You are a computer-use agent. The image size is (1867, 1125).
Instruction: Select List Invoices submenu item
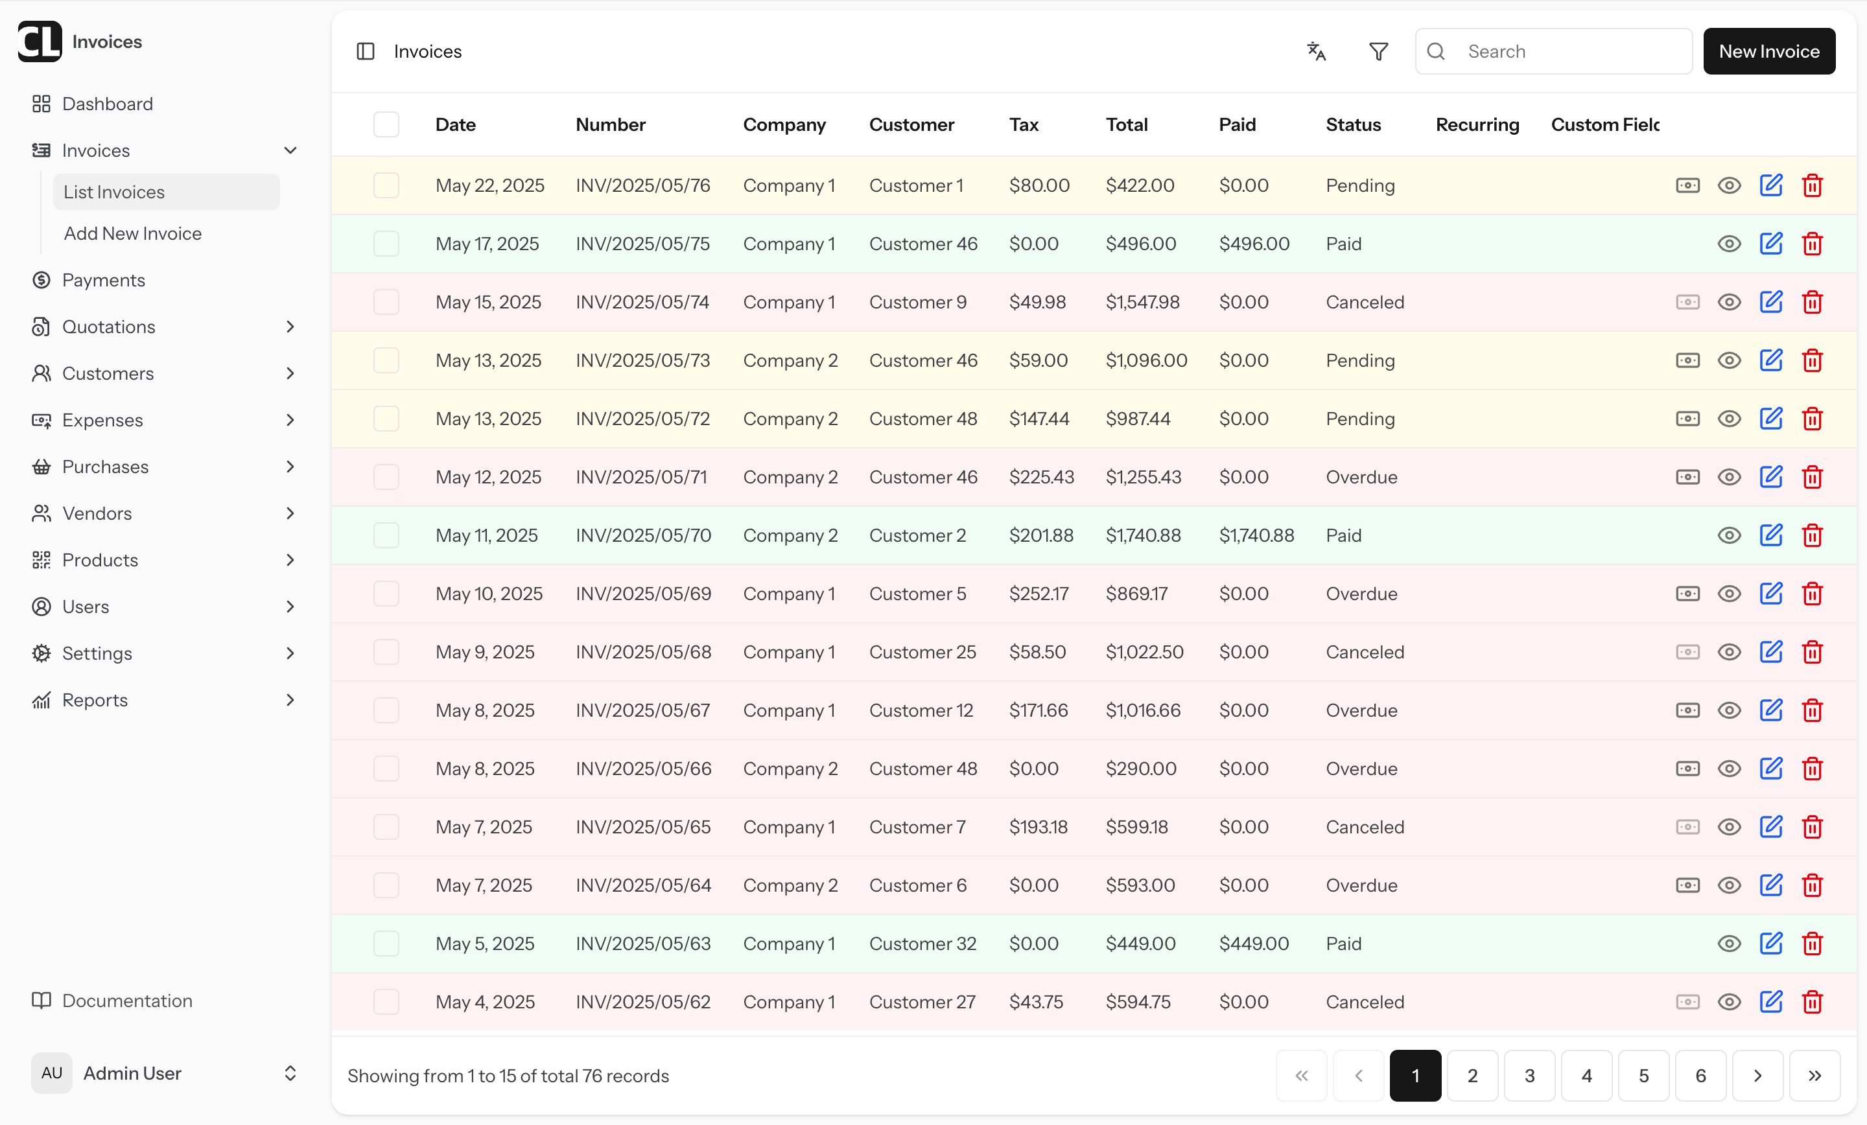(x=166, y=192)
